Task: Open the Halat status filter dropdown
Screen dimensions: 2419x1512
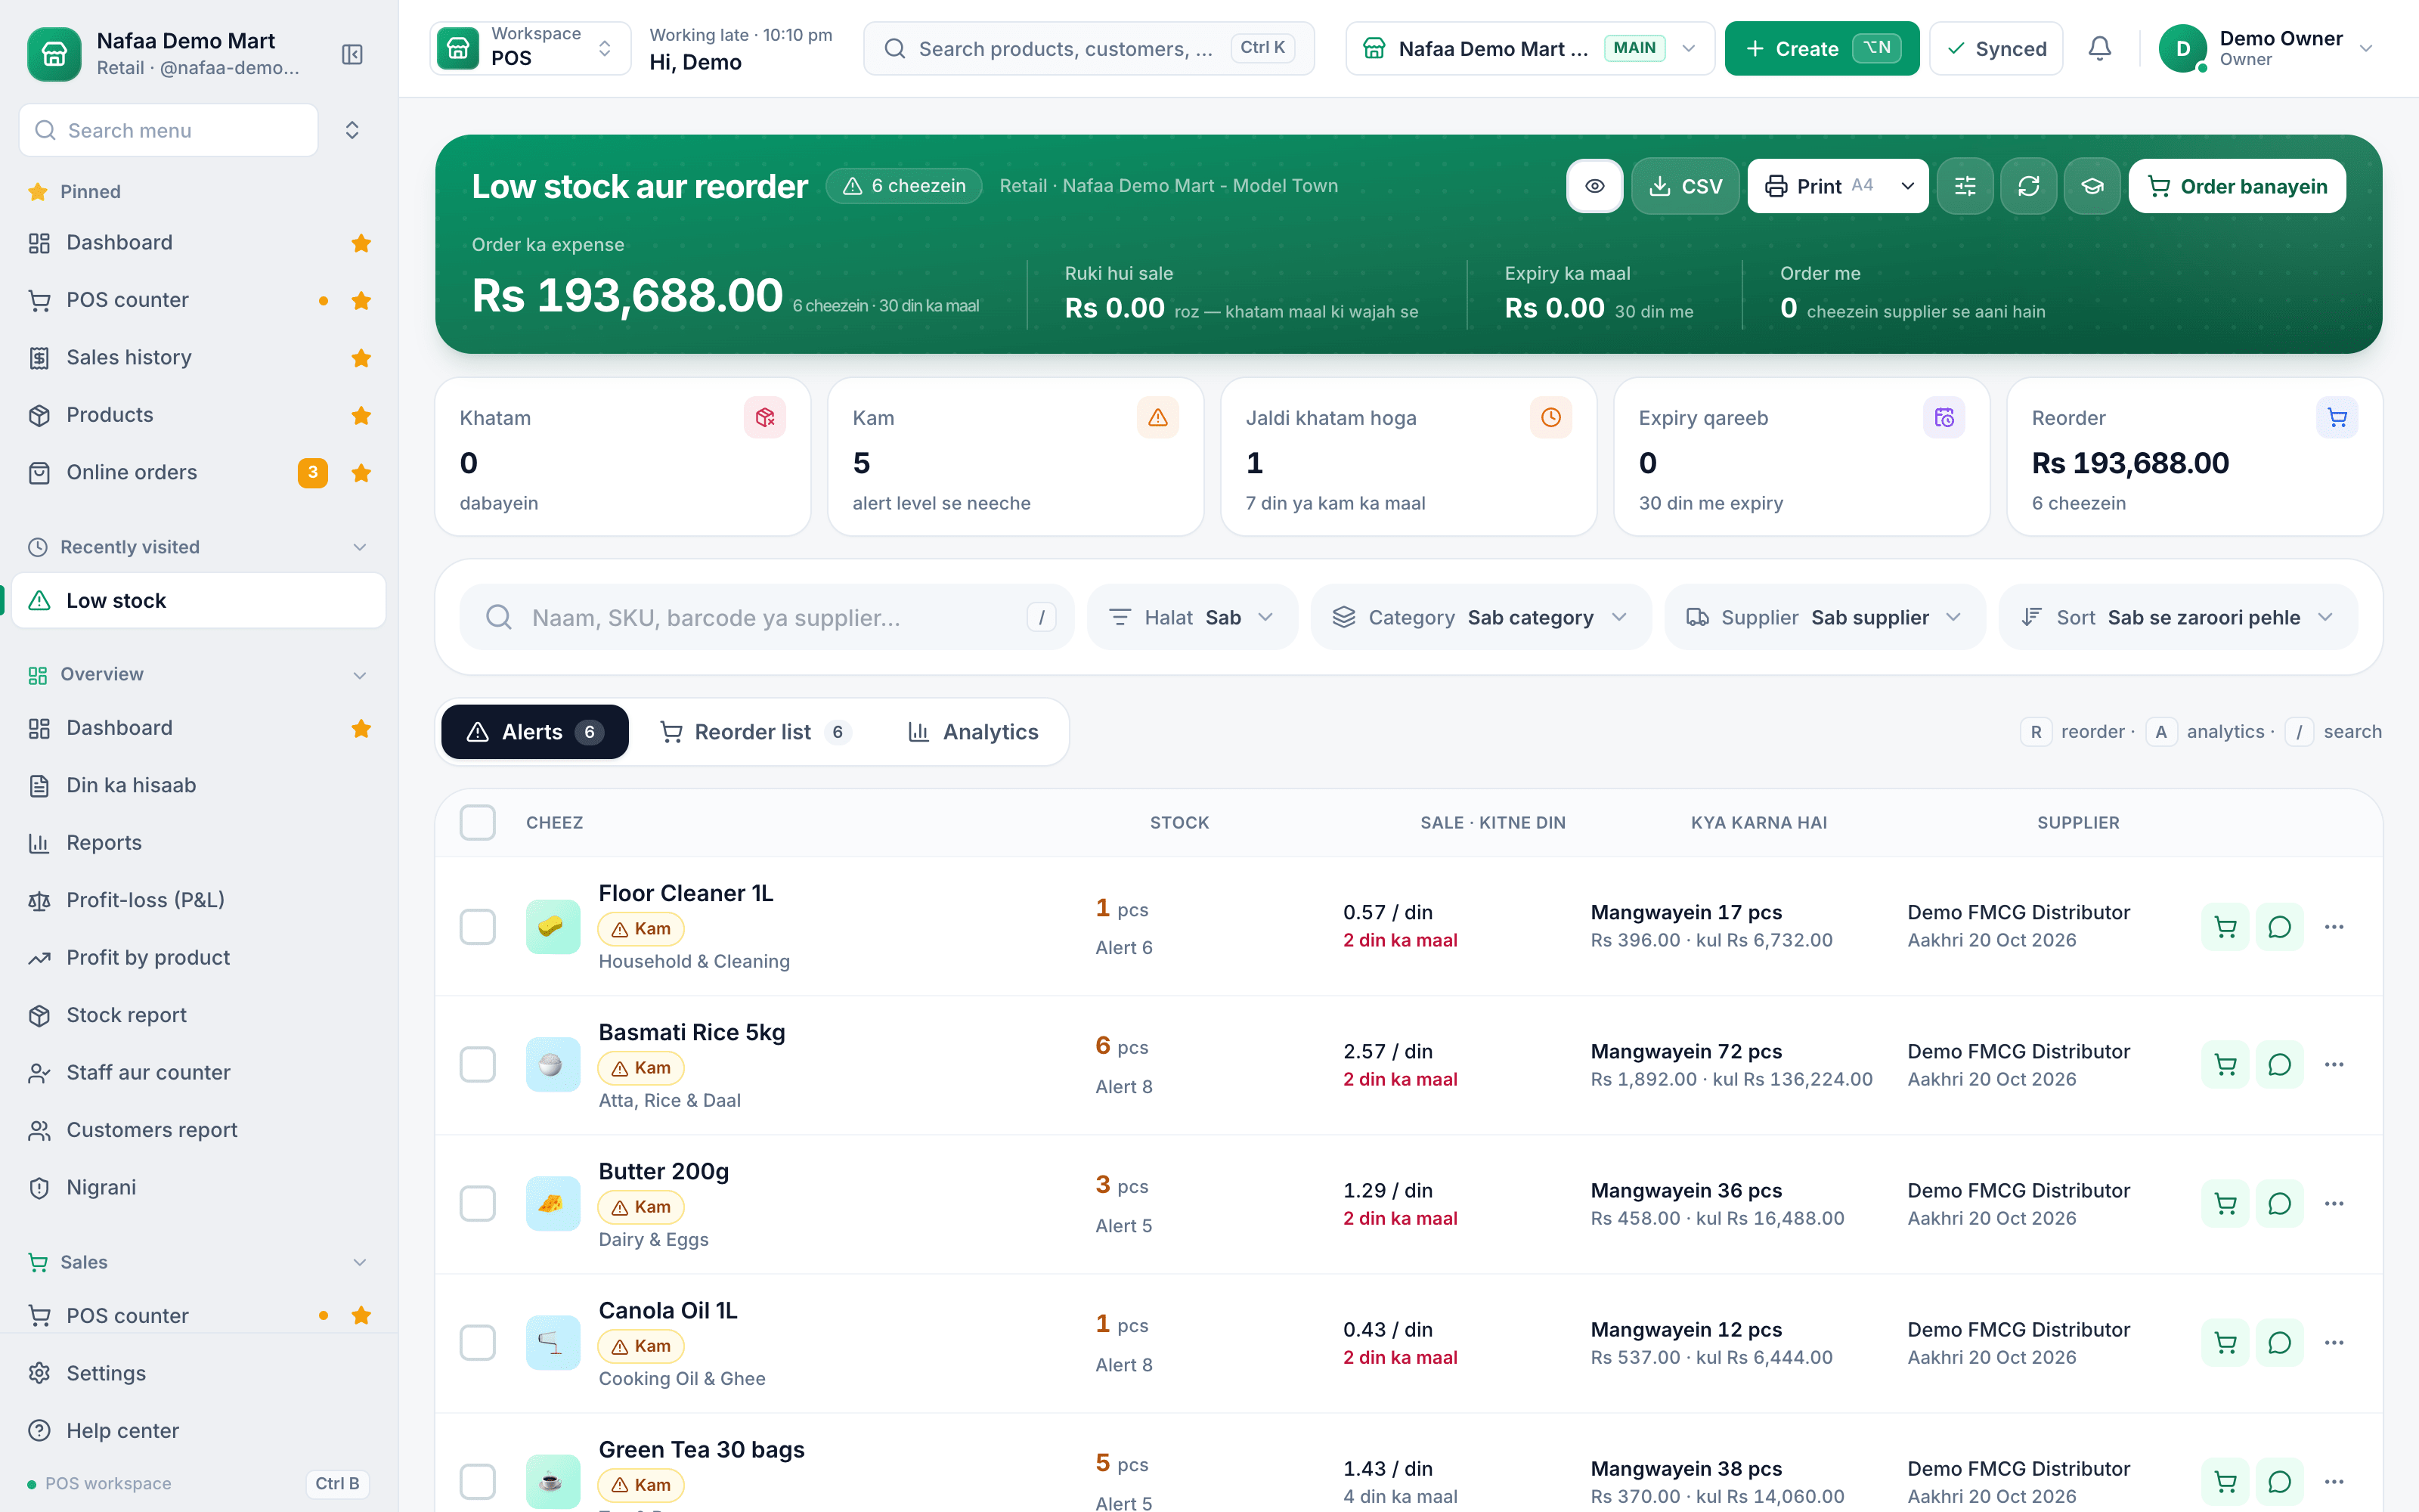Action: [x=1191, y=617]
